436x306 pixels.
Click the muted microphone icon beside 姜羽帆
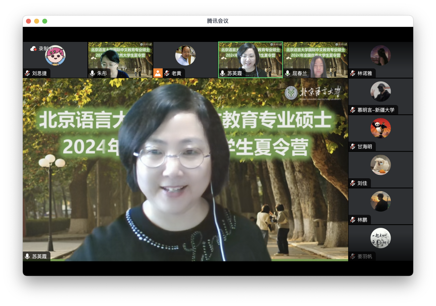pos(353,257)
